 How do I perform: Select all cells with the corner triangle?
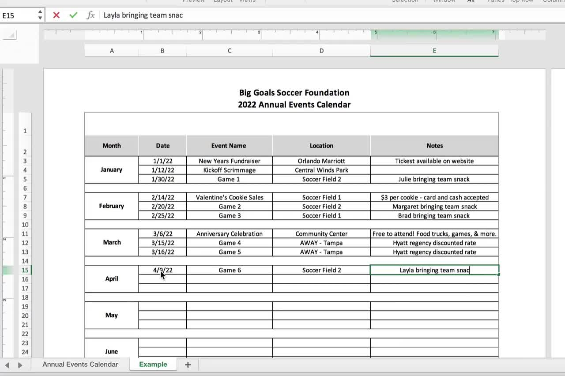click(x=9, y=35)
